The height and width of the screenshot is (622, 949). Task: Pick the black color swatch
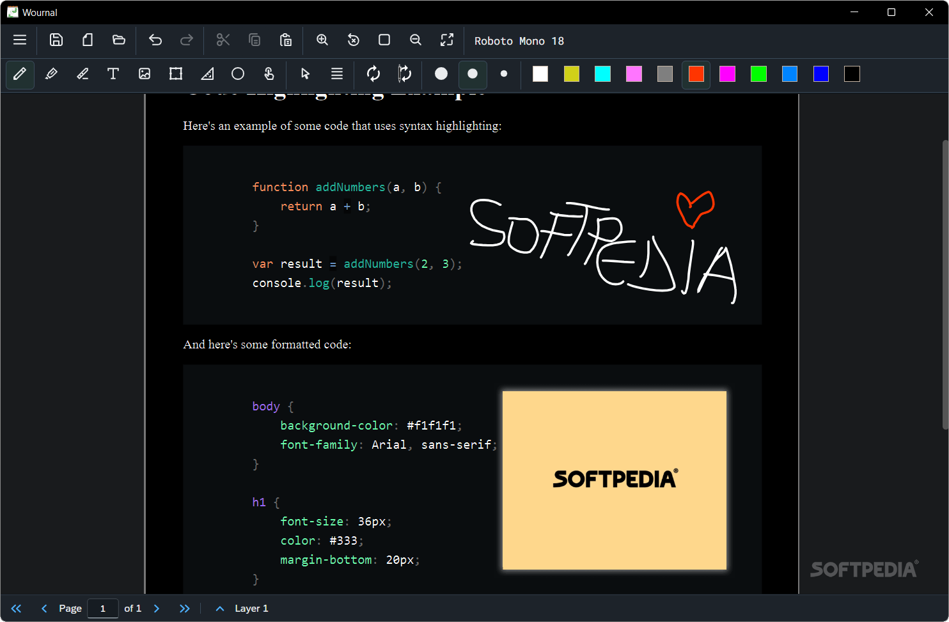(x=852, y=74)
